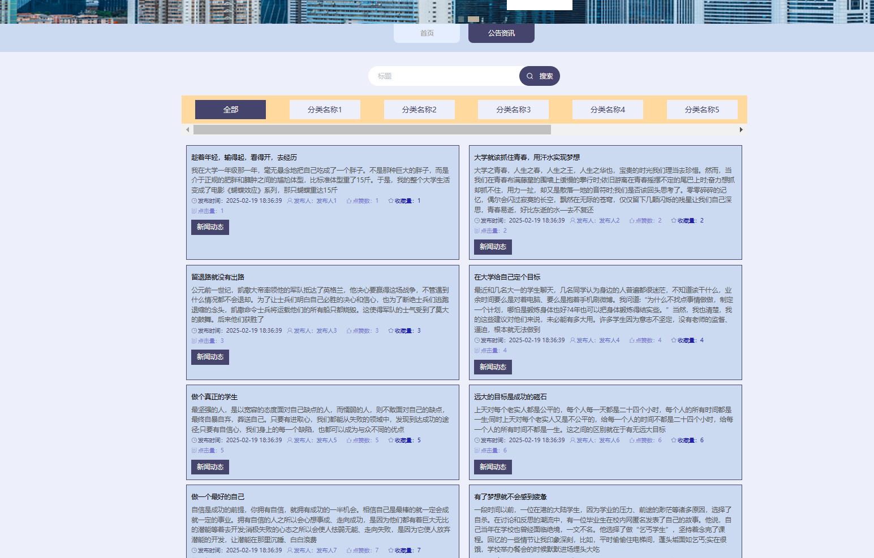Click the click-count icon on 在大学给自己定个目标

pyautogui.click(x=477, y=351)
